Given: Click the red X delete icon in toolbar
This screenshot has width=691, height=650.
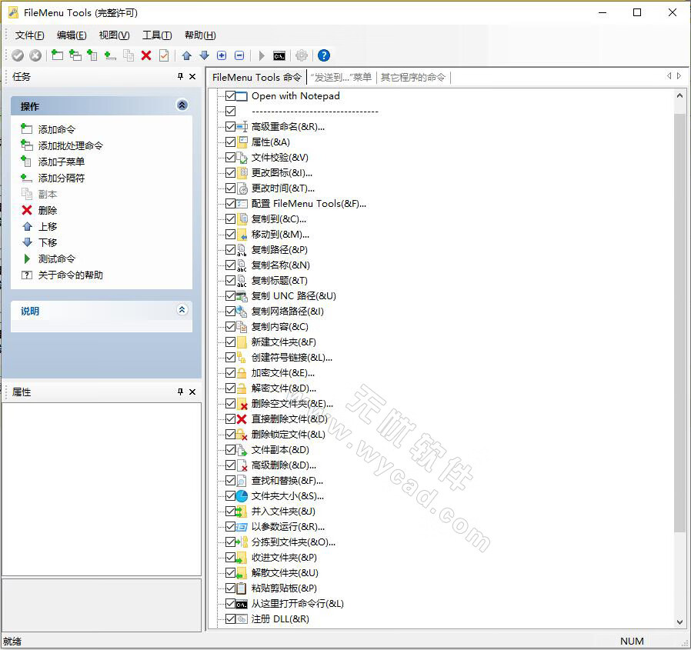Looking at the screenshot, I should [x=146, y=55].
